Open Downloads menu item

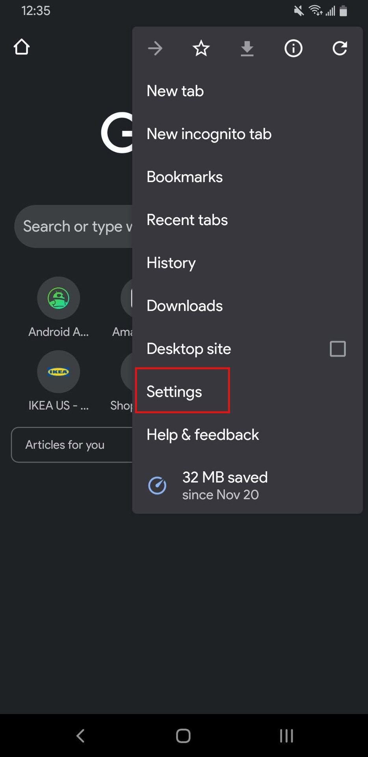pos(184,306)
